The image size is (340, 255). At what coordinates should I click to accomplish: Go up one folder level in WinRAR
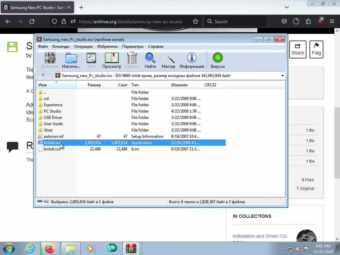pos(43,75)
